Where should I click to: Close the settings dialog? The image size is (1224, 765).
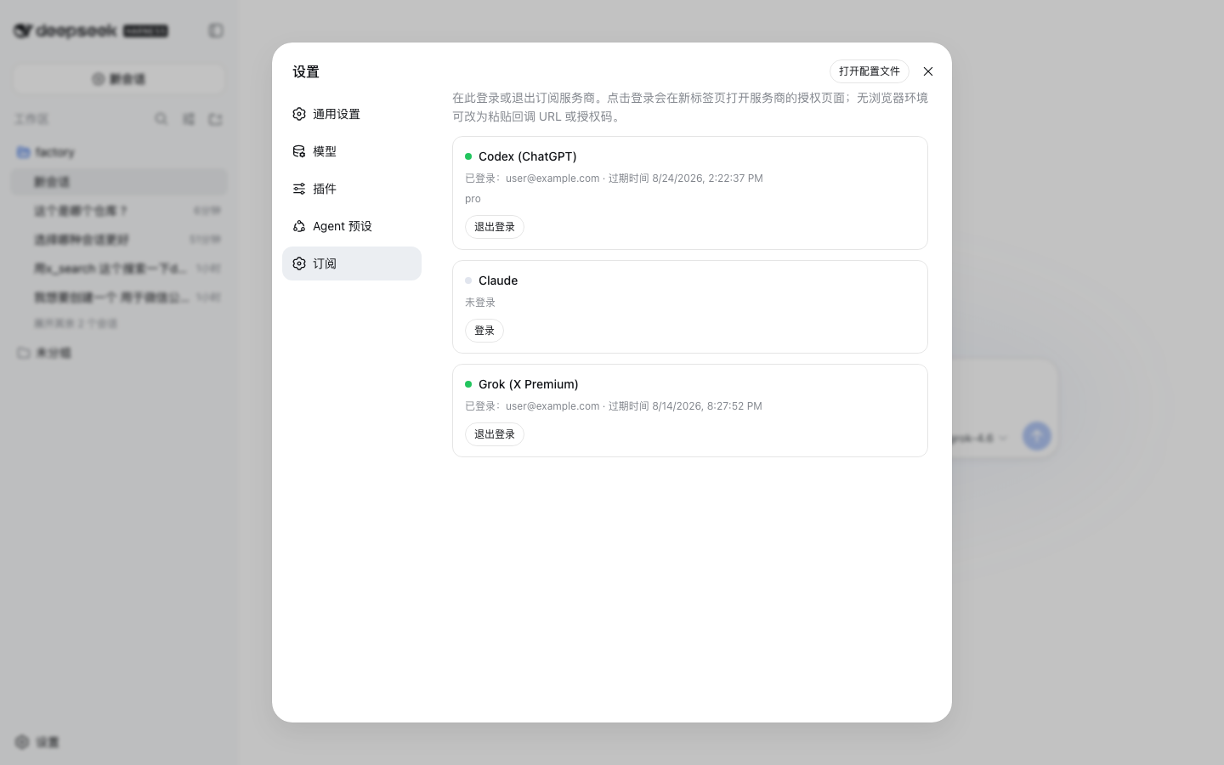click(x=928, y=71)
